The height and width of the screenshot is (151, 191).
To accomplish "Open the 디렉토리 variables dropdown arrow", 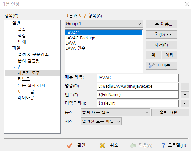I will click(185, 103).
